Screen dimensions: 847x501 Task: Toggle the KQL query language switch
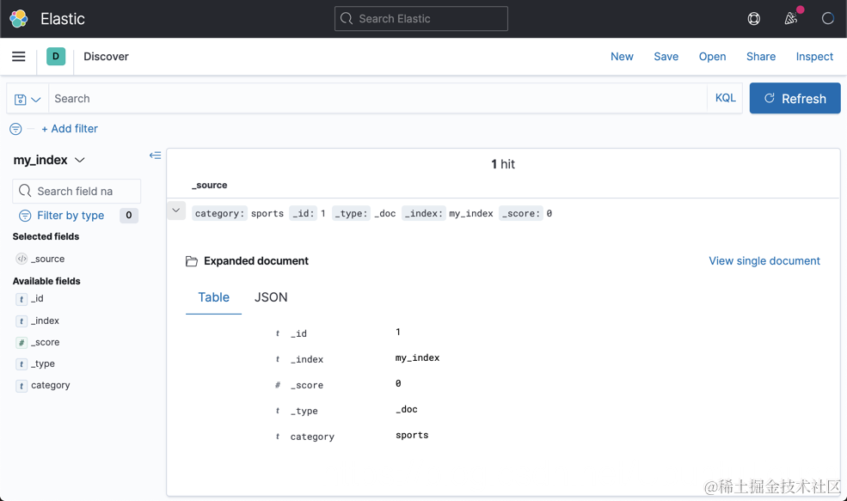(x=725, y=98)
